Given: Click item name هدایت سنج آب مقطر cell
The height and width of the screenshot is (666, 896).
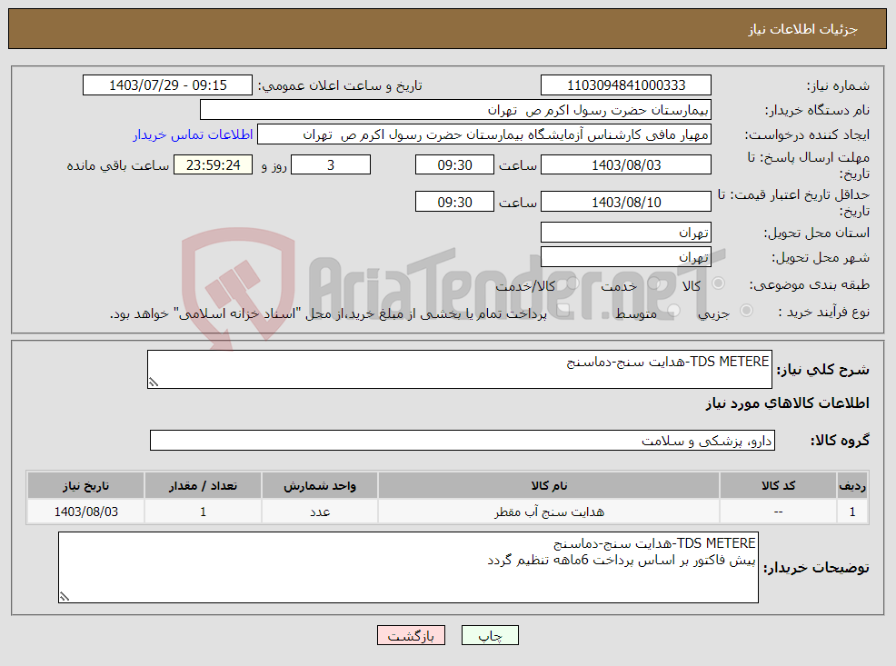Looking at the screenshot, I should tap(549, 512).
